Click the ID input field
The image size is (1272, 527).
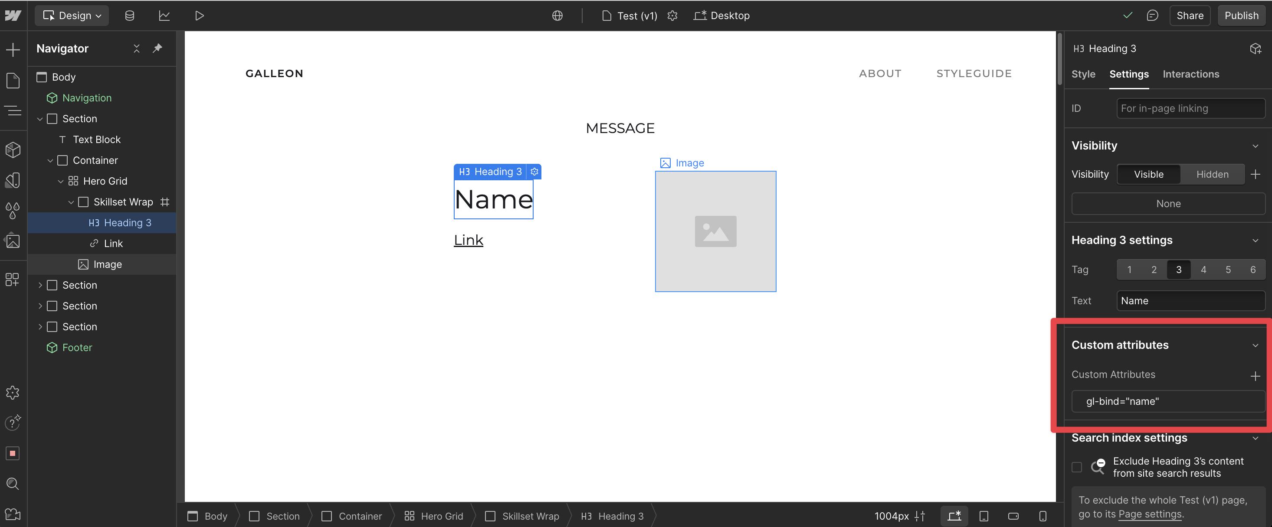tap(1190, 108)
